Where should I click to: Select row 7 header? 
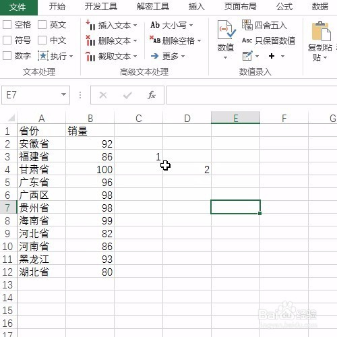pyautogui.click(x=8, y=208)
